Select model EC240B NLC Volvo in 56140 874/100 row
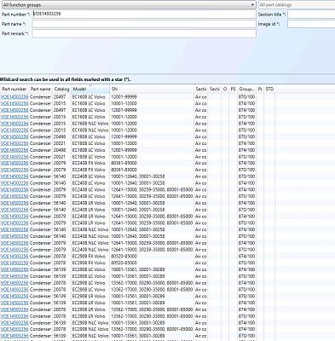Screen dimensions: 335x341 (x=90, y=229)
